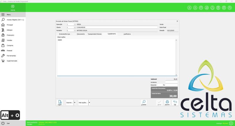Viewport: 235px width, 126px height.
Task: Close the Emissão de Notas Fiscais dialog
Action: click(x=177, y=21)
